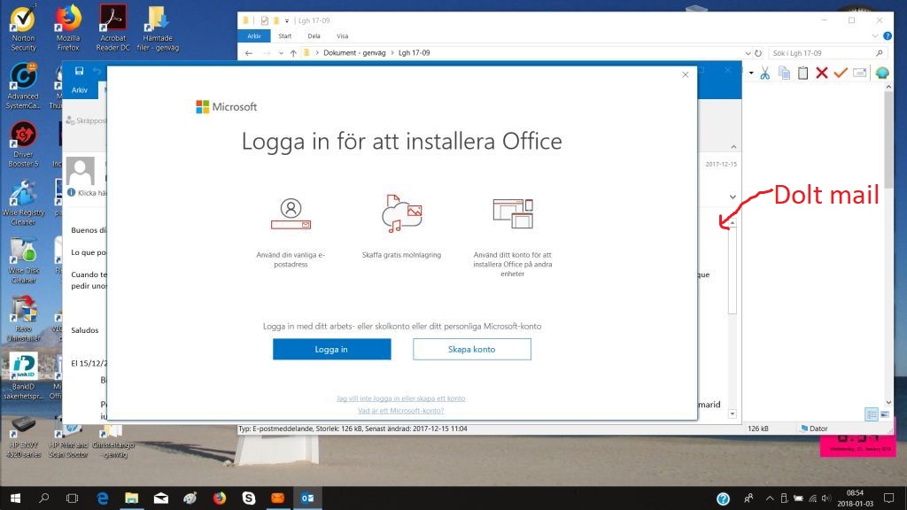Open HP ENVY 4520 series icon
Image resolution: width=907 pixels, height=510 pixels.
(23, 436)
